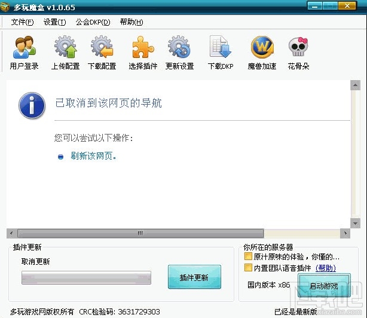Click the 多玩魔盒 app icon in the title bar
Screen dimensions: 367x318
(5, 7)
